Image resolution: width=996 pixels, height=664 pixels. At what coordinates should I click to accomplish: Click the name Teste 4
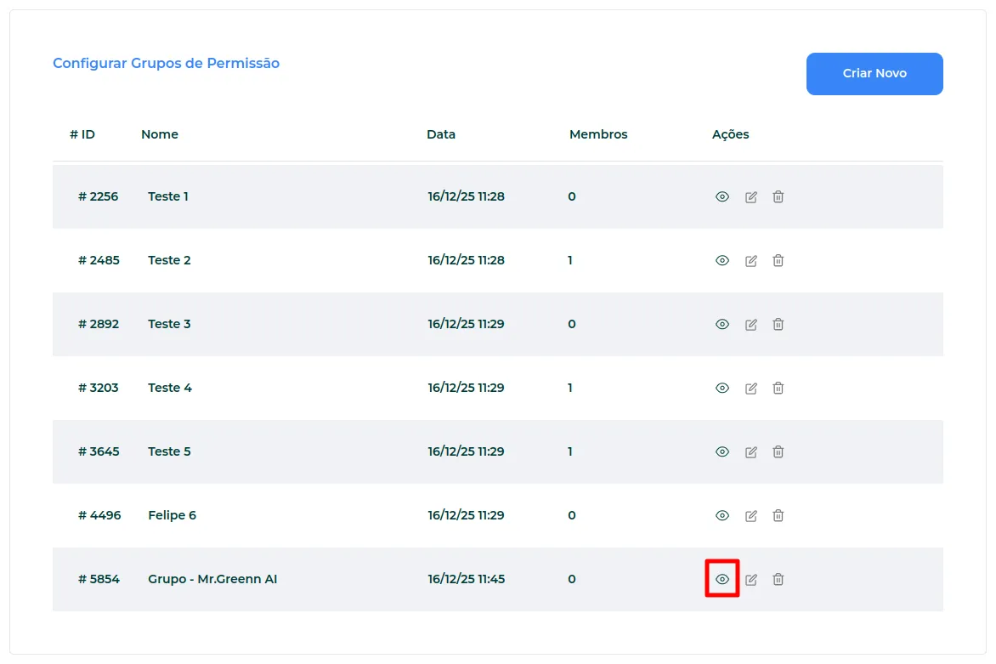(170, 388)
